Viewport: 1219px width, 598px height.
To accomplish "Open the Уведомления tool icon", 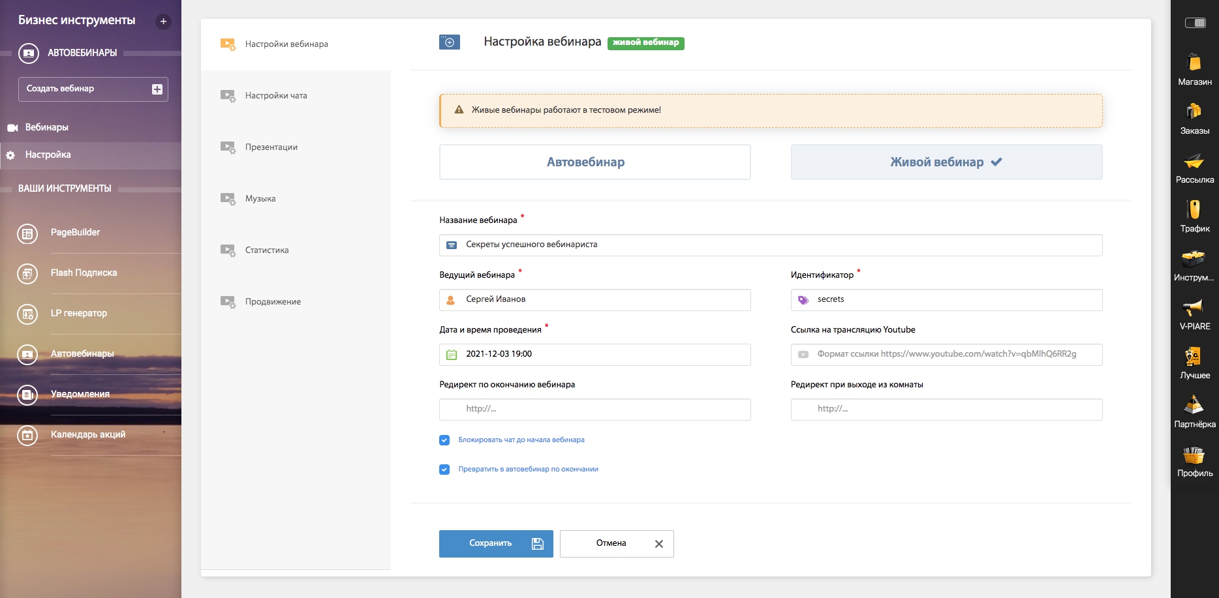I will pyautogui.click(x=27, y=395).
